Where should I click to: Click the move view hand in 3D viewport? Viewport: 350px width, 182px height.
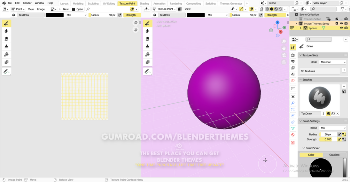(x=284, y=48)
